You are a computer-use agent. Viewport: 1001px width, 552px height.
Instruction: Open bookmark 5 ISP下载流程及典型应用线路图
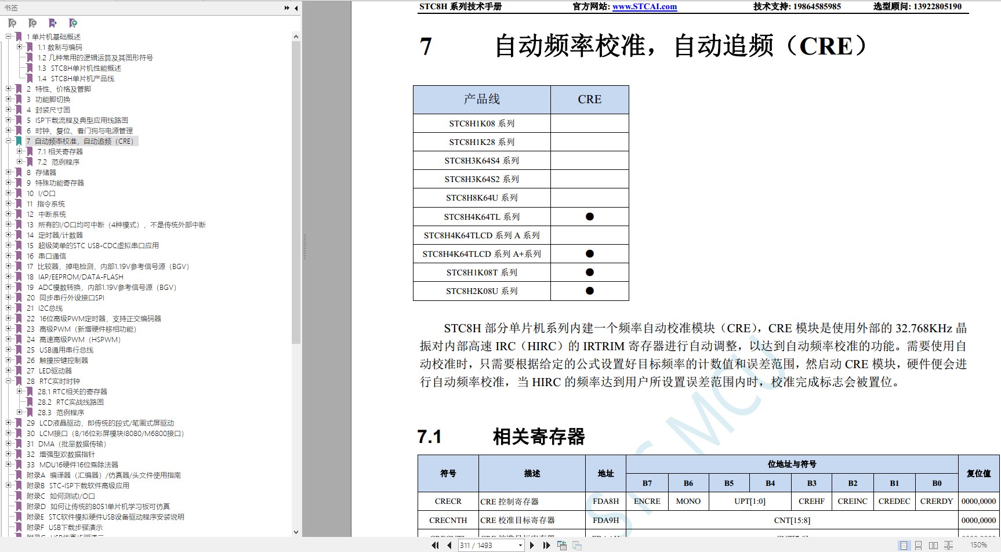pos(77,120)
